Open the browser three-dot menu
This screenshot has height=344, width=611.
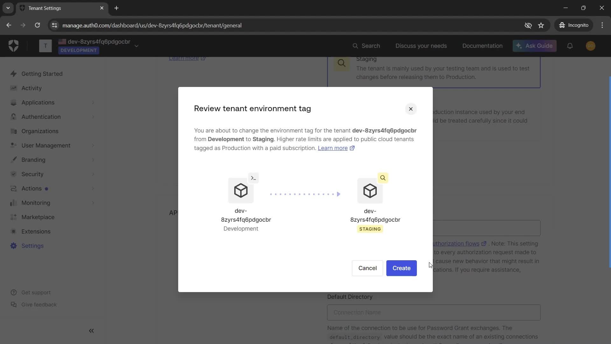point(602,25)
